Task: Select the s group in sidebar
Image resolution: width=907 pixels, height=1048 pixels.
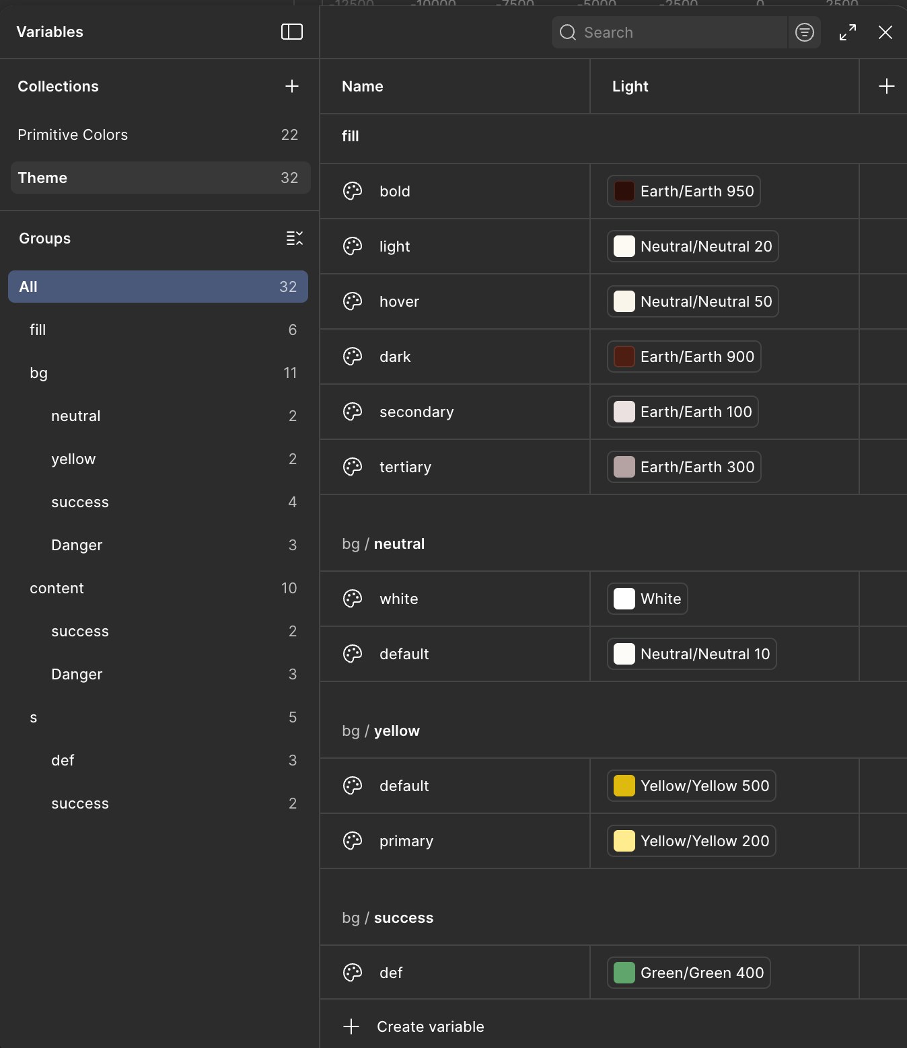Action: [158, 717]
